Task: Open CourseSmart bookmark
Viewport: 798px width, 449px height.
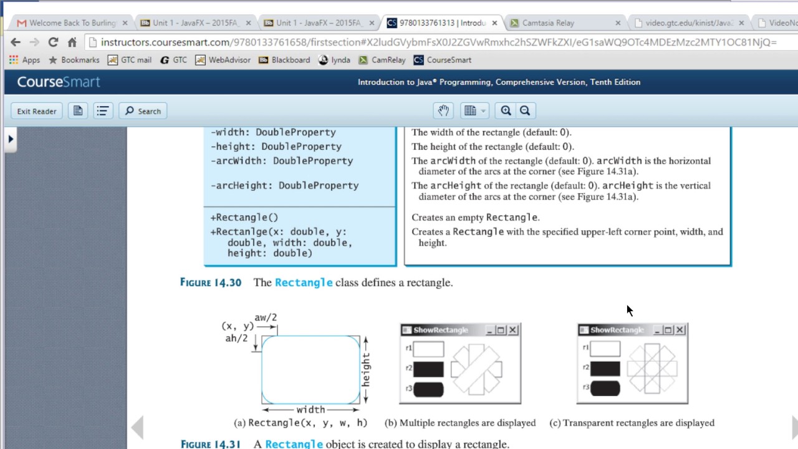Action: 442,60
